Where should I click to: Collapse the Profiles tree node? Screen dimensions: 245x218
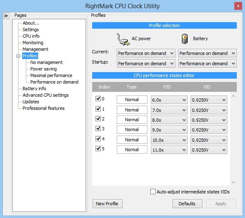click(18, 56)
